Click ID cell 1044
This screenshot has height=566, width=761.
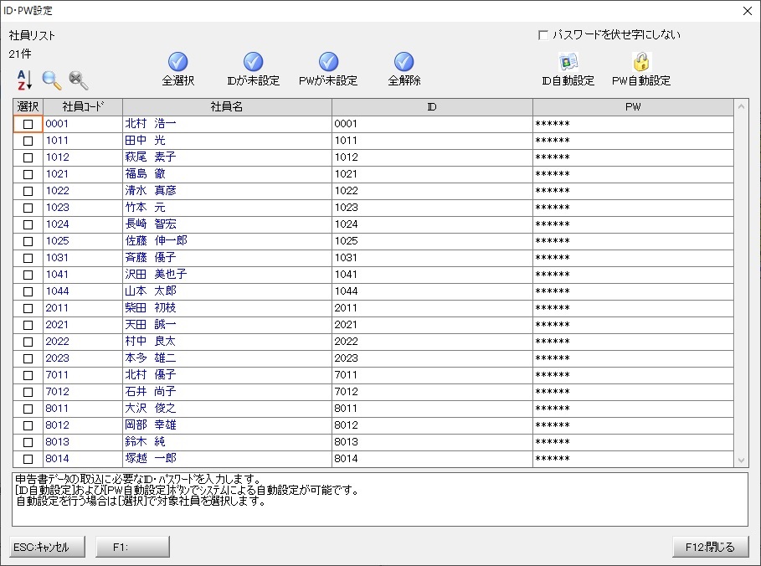click(x=433, y=291)
